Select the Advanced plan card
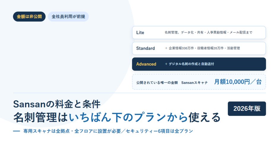Image resolution: width=279 pixels, height=146 pixels. 199,64
